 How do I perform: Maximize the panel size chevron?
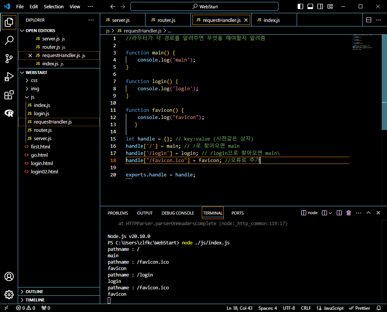pyautogui.click(x=368, y=213)
